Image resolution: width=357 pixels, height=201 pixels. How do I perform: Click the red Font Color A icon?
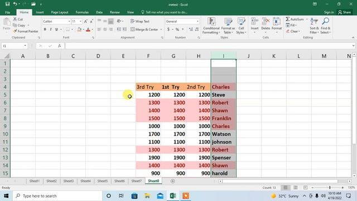[88, 30]
